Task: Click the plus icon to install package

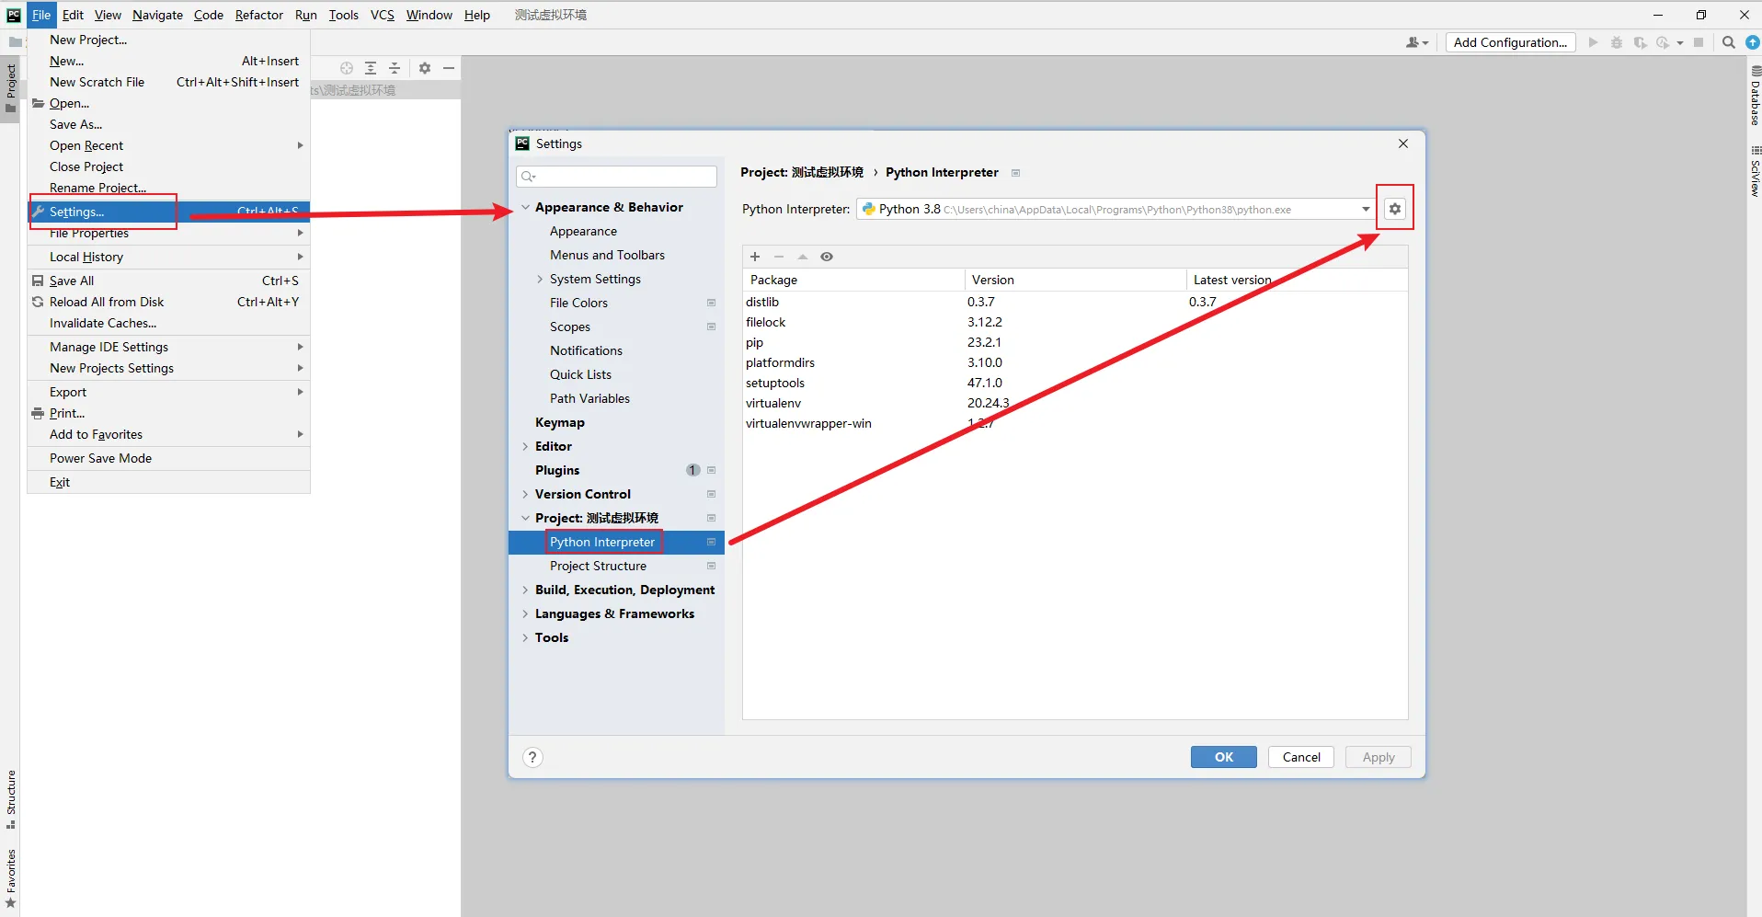Action: point(755,257)
